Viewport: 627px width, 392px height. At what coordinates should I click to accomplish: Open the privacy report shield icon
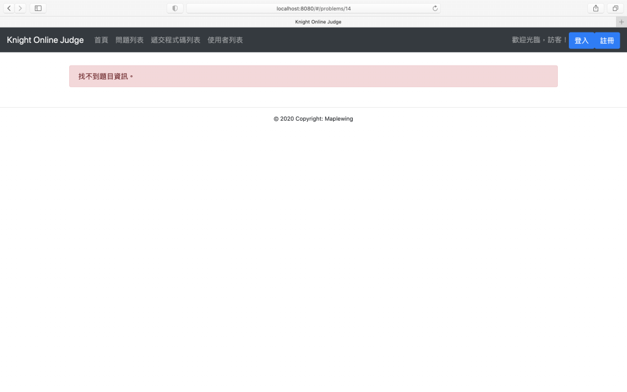[x=175, y=8]
